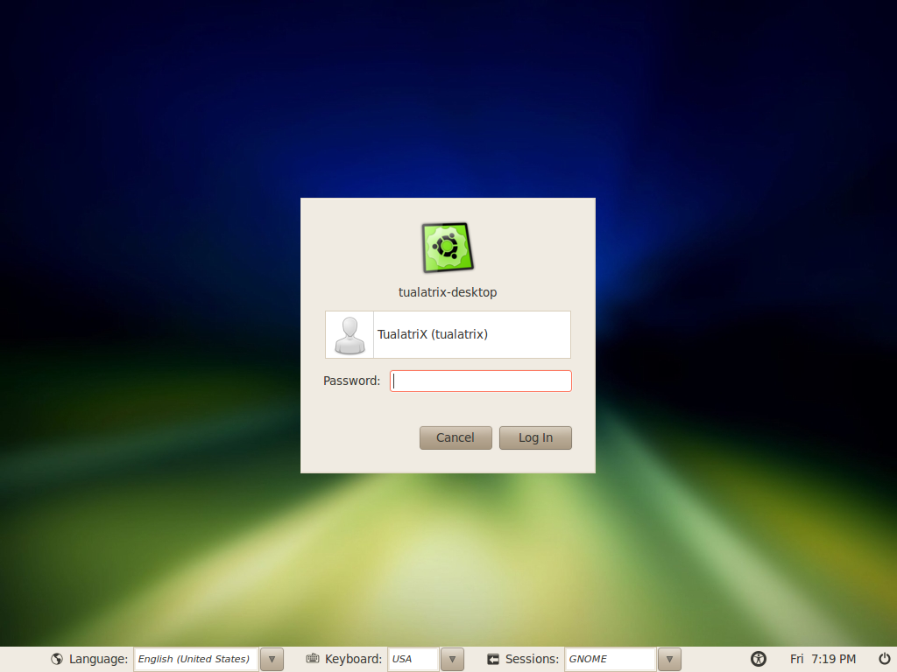Select the TualatriX (tualatrix) user entry
897x672 pixels.
pyautogui.click(x=448, y=335)
